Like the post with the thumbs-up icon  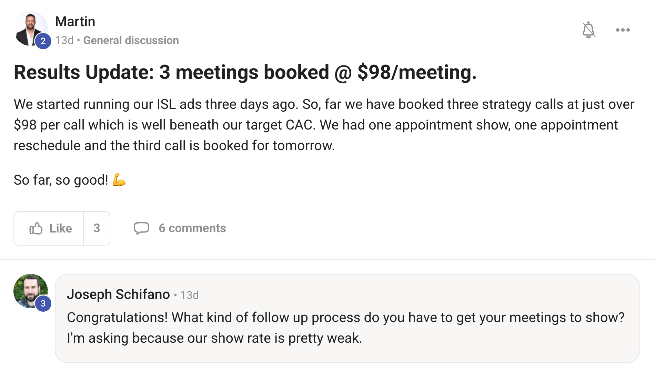[36, 228]
